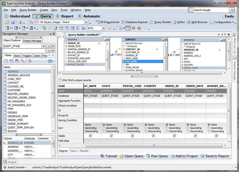This screenshot has width=239, height=172.
Task: Click the Editor pencil icon
Action: pos(175,22)
